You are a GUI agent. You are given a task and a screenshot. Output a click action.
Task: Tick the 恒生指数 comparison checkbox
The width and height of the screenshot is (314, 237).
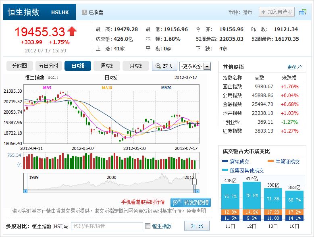[x=148, y=226]
